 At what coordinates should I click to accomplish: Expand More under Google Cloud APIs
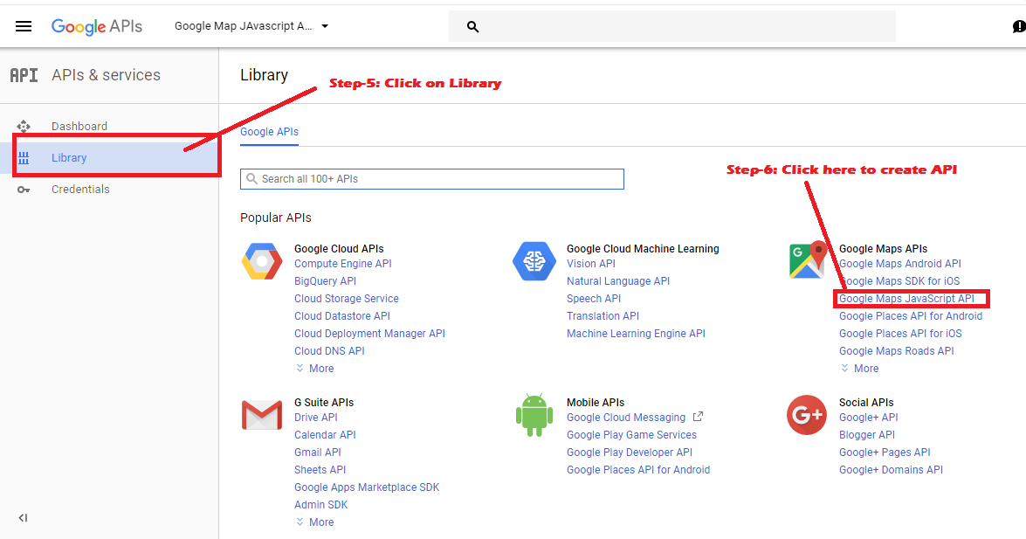[314, 369]
